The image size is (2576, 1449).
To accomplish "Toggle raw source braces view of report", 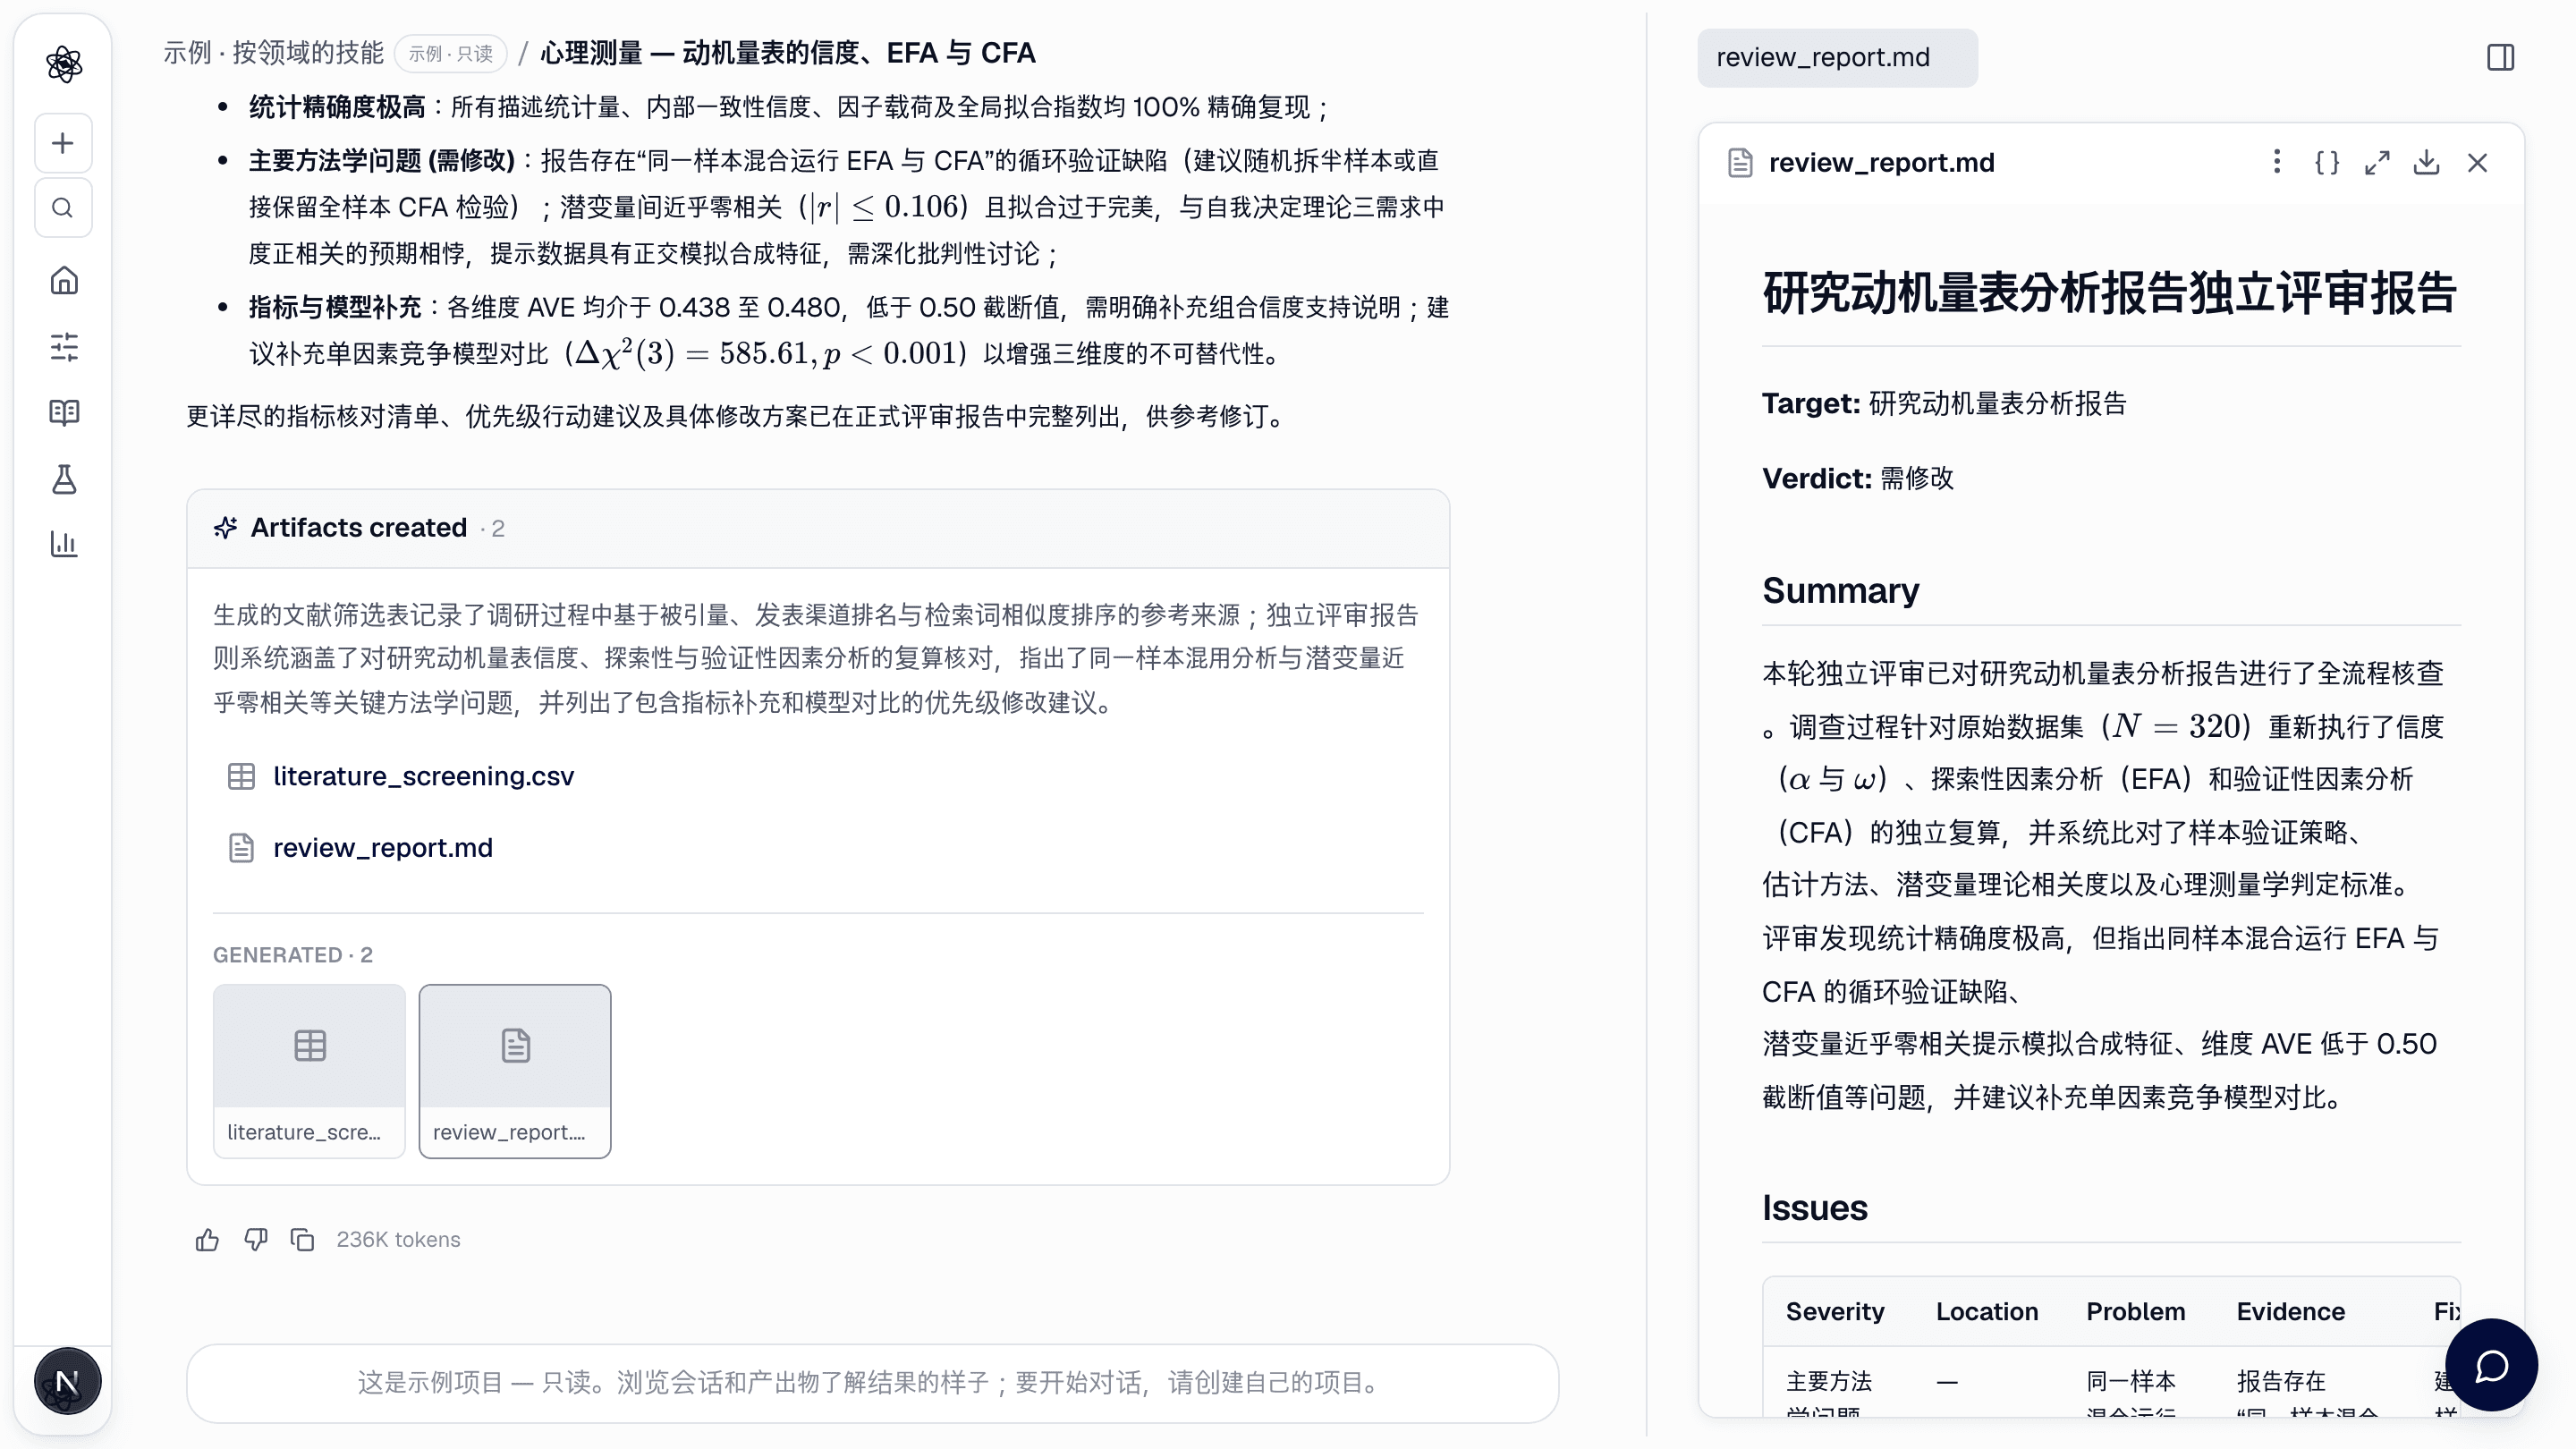I will coord(2327,162).
